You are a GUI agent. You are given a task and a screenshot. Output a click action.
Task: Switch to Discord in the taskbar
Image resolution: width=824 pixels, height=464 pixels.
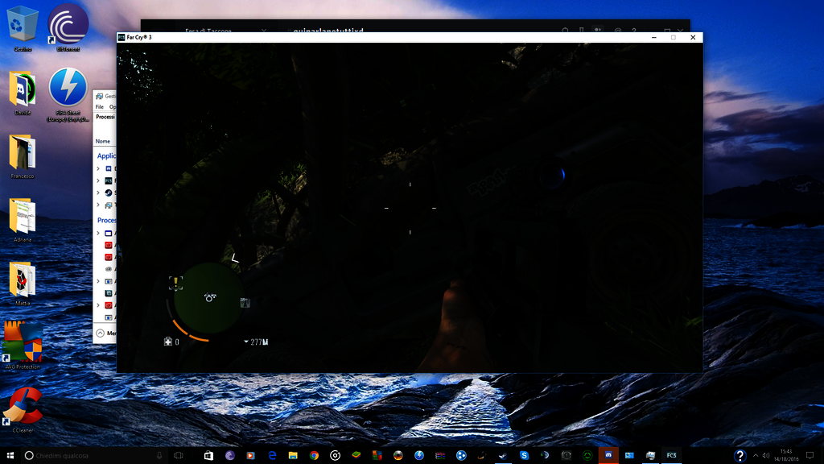point(608,456)
